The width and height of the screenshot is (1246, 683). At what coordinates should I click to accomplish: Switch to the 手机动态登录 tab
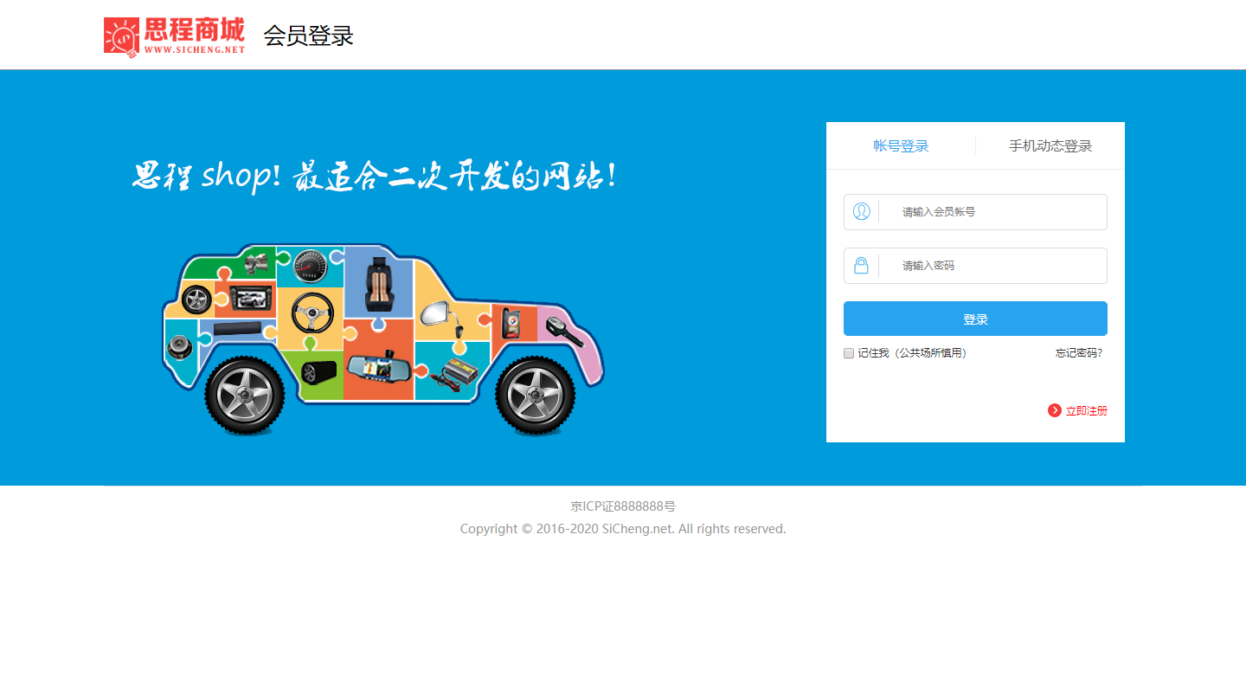(x=1050, y=146)
